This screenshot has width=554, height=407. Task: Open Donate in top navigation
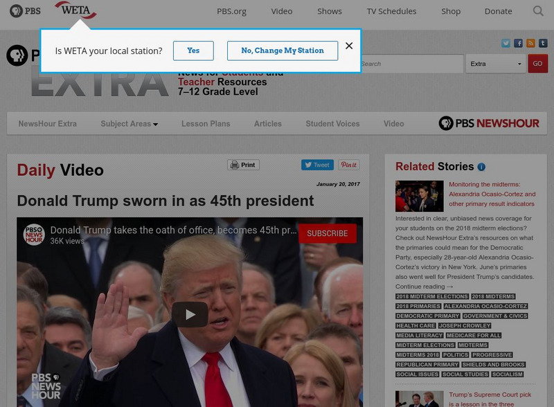(498, 11)
